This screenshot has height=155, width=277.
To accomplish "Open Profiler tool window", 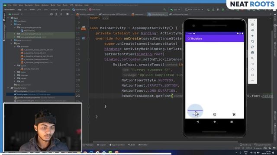I will tap(143, 145).
